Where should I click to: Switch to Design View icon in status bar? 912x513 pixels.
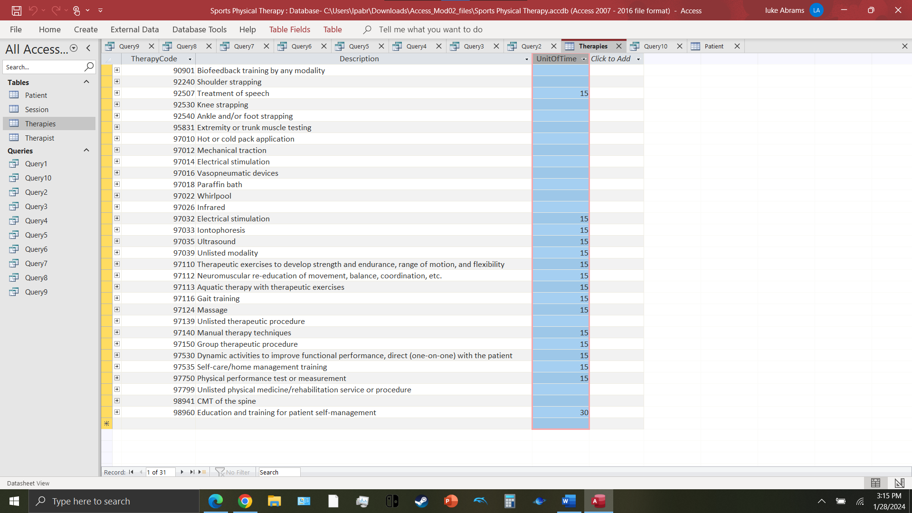899,483
